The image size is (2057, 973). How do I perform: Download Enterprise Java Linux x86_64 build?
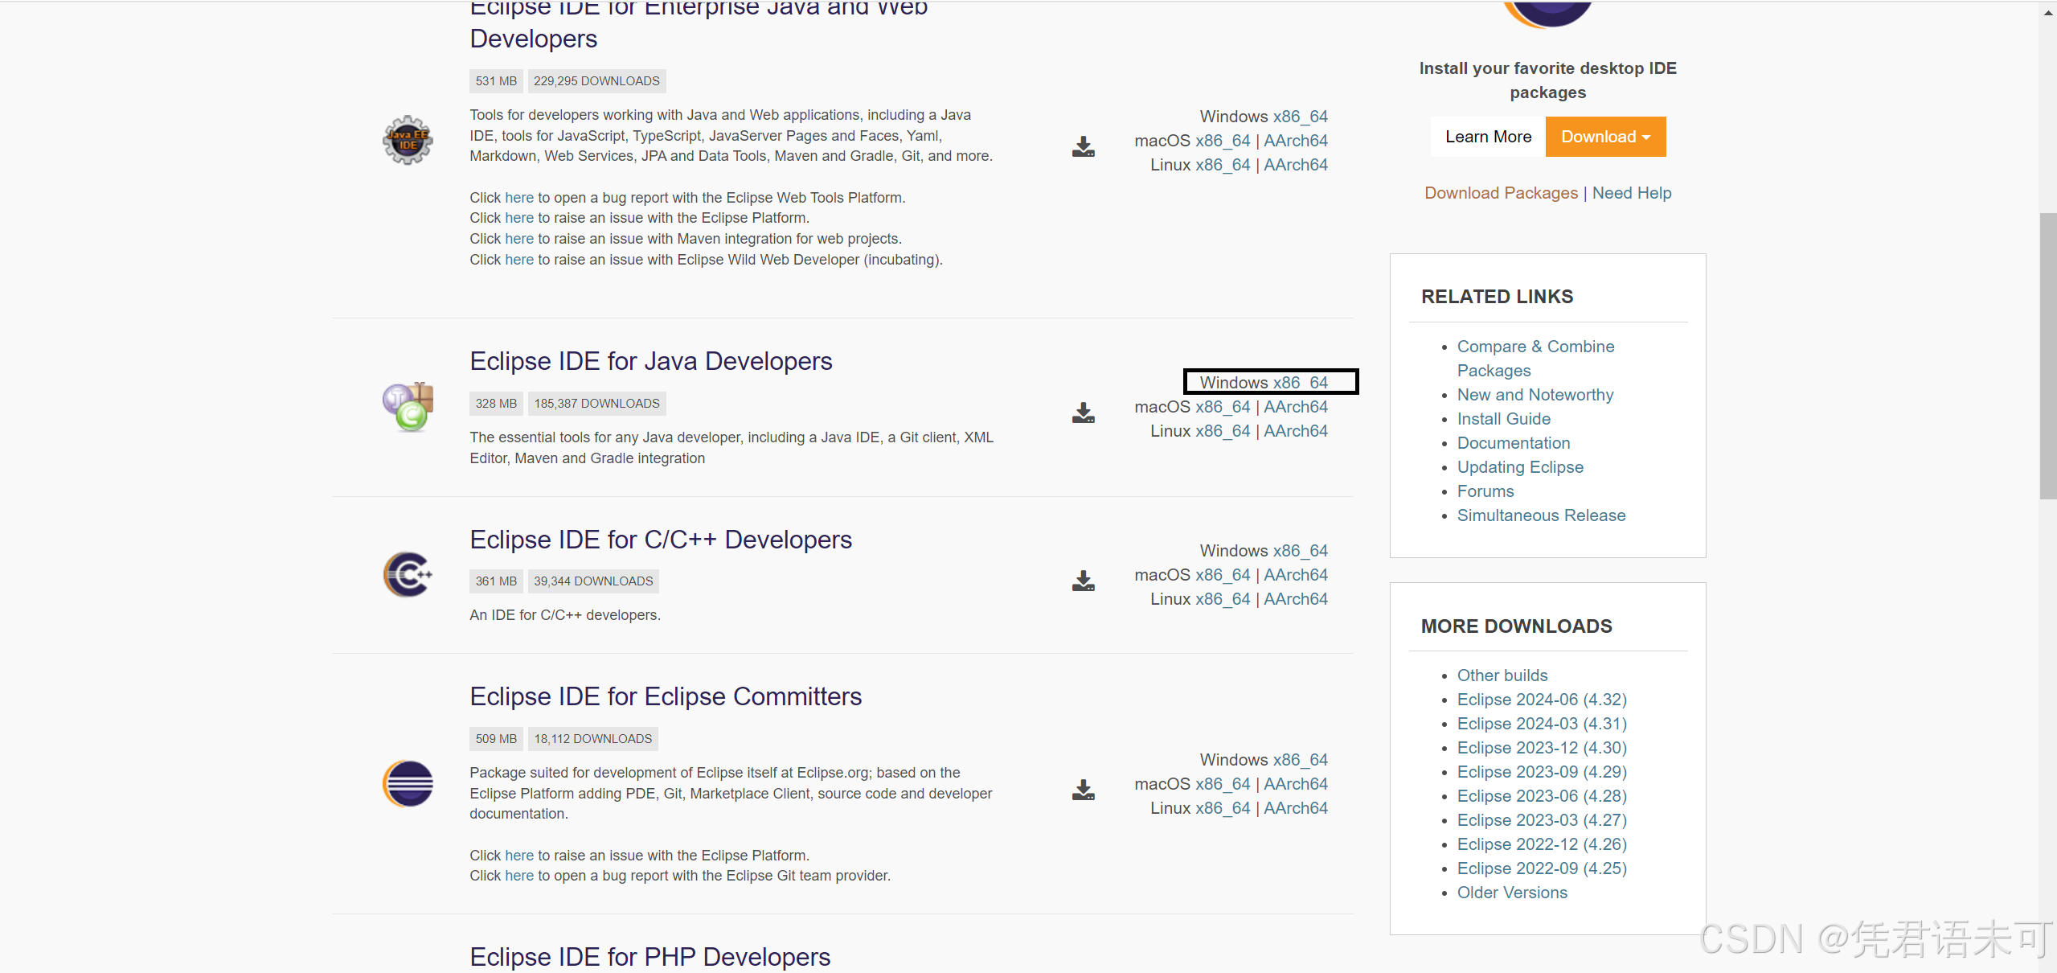click(x=1223, y=165)
